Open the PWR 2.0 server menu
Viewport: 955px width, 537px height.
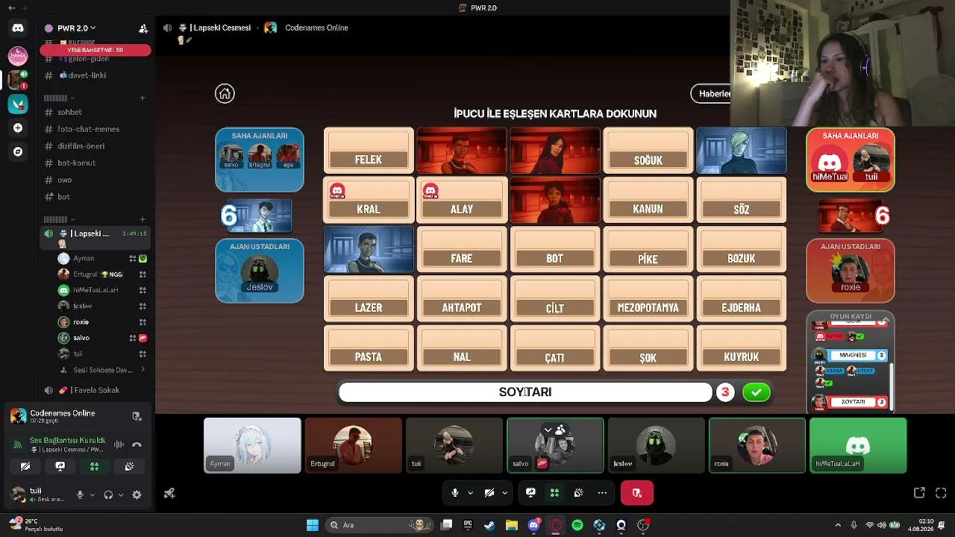[77, 28]
